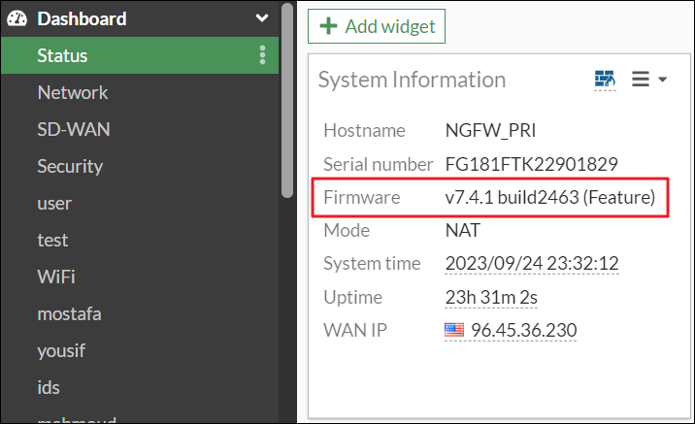695x424 pixels.
Task: Open the Status three-dot options menu
Action: [262, 55]
